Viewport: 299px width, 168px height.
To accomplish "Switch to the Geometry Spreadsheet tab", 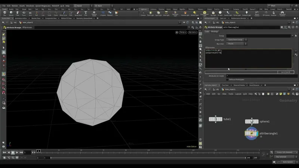I will (x=84, y=18).
